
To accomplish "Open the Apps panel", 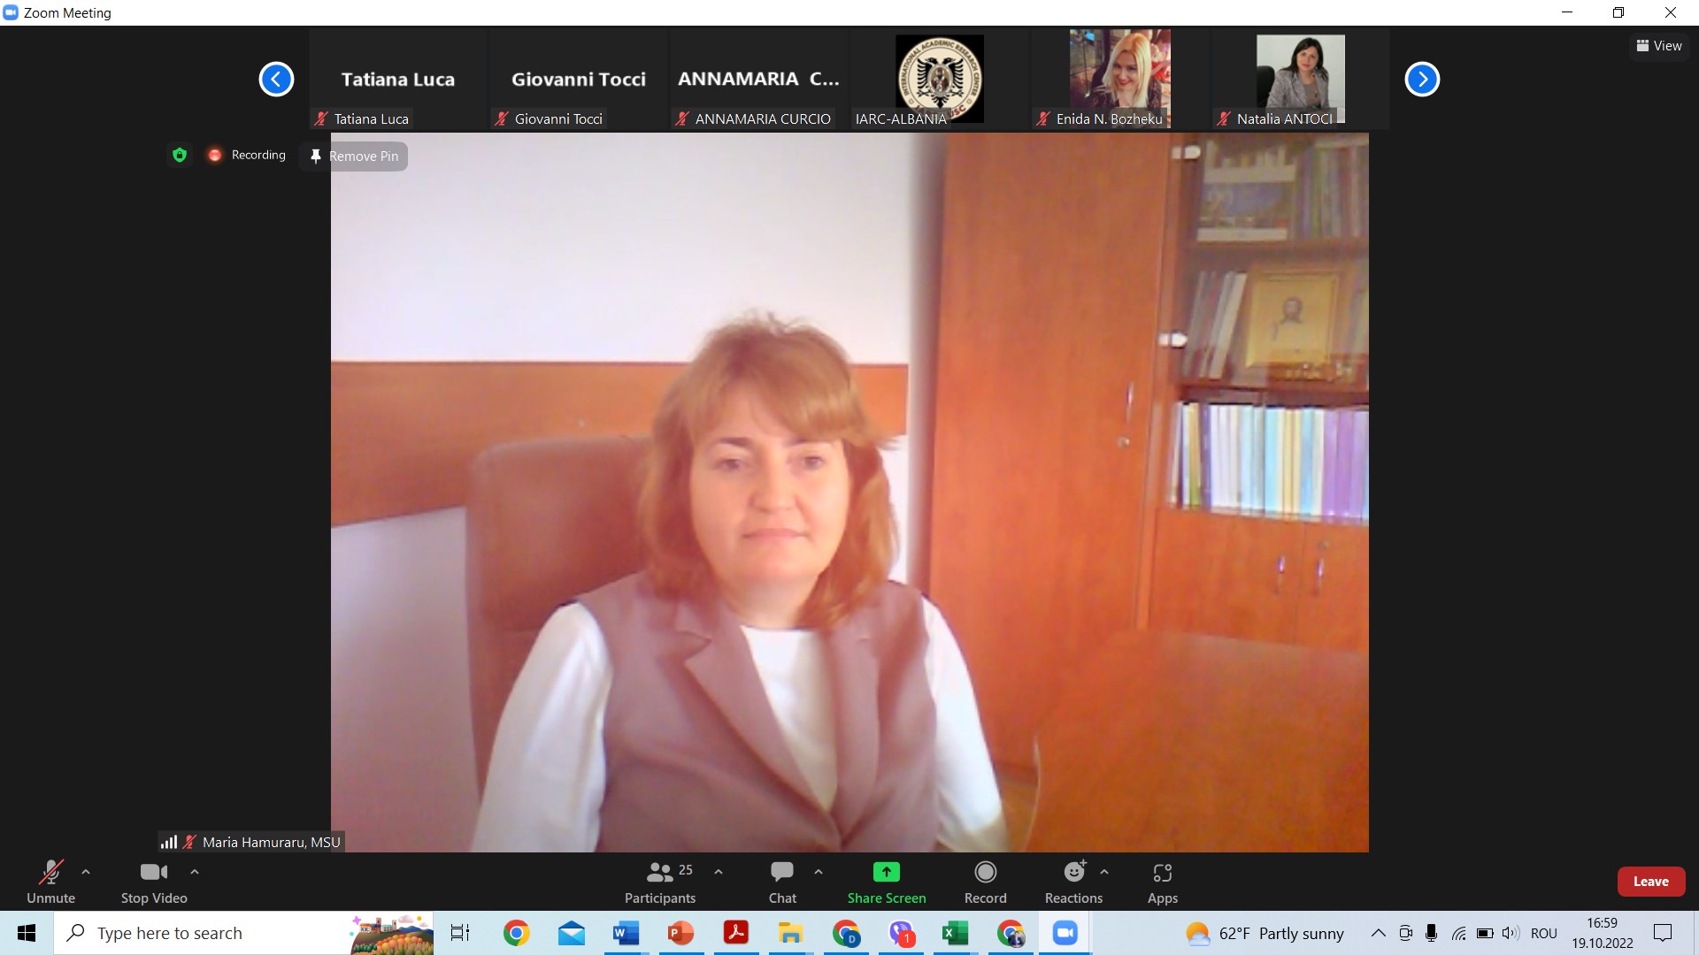I will pyautogui.click(x=1162, y=882).
